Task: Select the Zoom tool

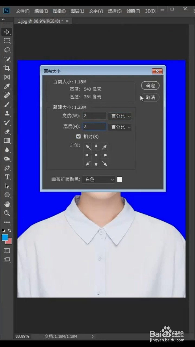Action: pyautogui.click(x=7, y=213)
